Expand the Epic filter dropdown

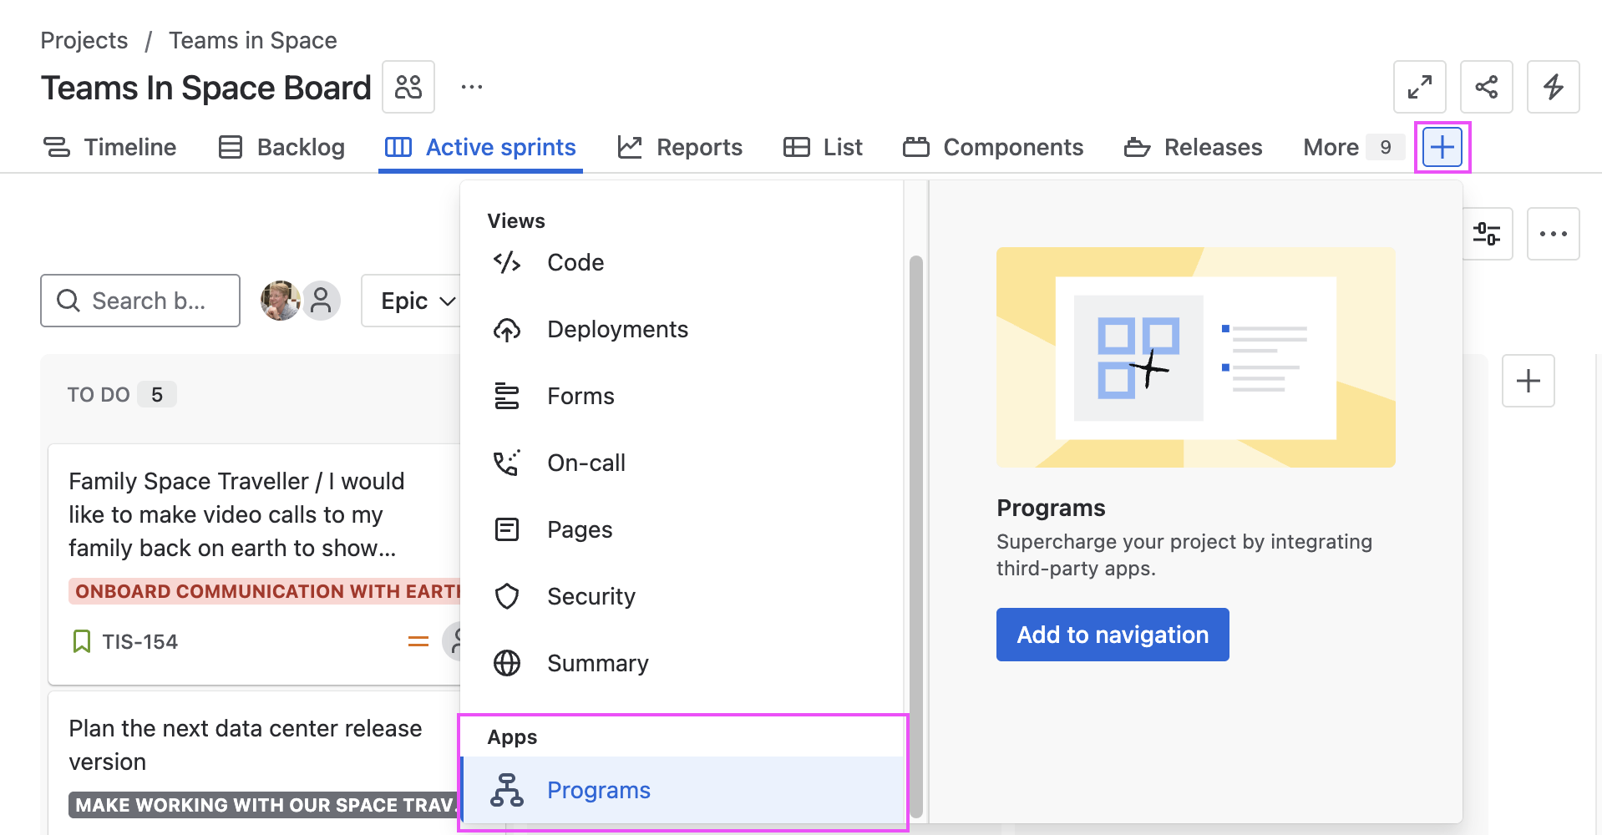tap(417, 301)
